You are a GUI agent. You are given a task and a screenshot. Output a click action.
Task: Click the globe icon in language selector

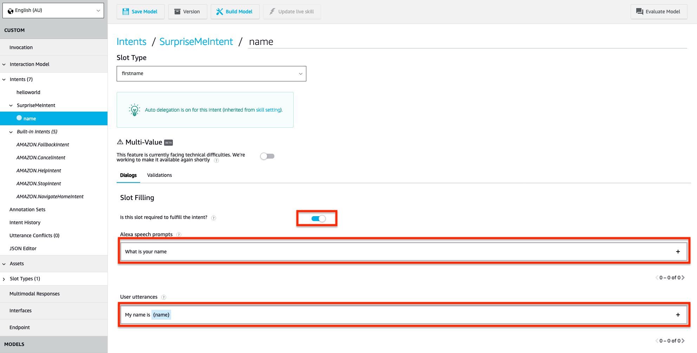pyautogui.click(x=11, y=11)
